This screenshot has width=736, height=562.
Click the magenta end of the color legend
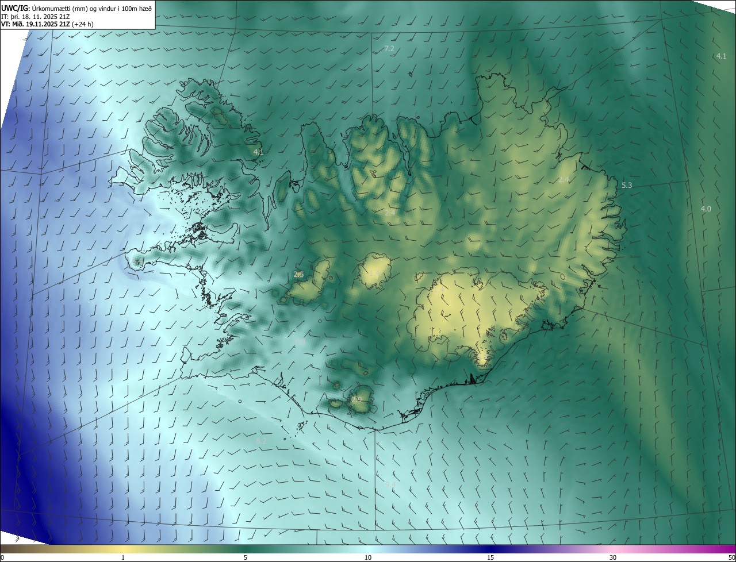726,549
